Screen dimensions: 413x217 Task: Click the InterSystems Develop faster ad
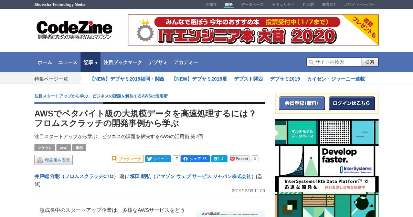coord(327,168)
